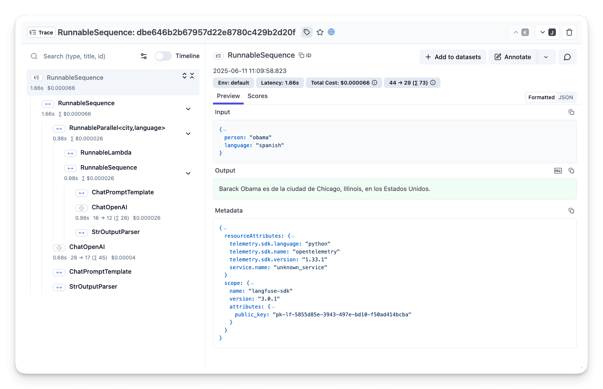Click the trace search input field
603x389 pixels.
click(86, 56)
